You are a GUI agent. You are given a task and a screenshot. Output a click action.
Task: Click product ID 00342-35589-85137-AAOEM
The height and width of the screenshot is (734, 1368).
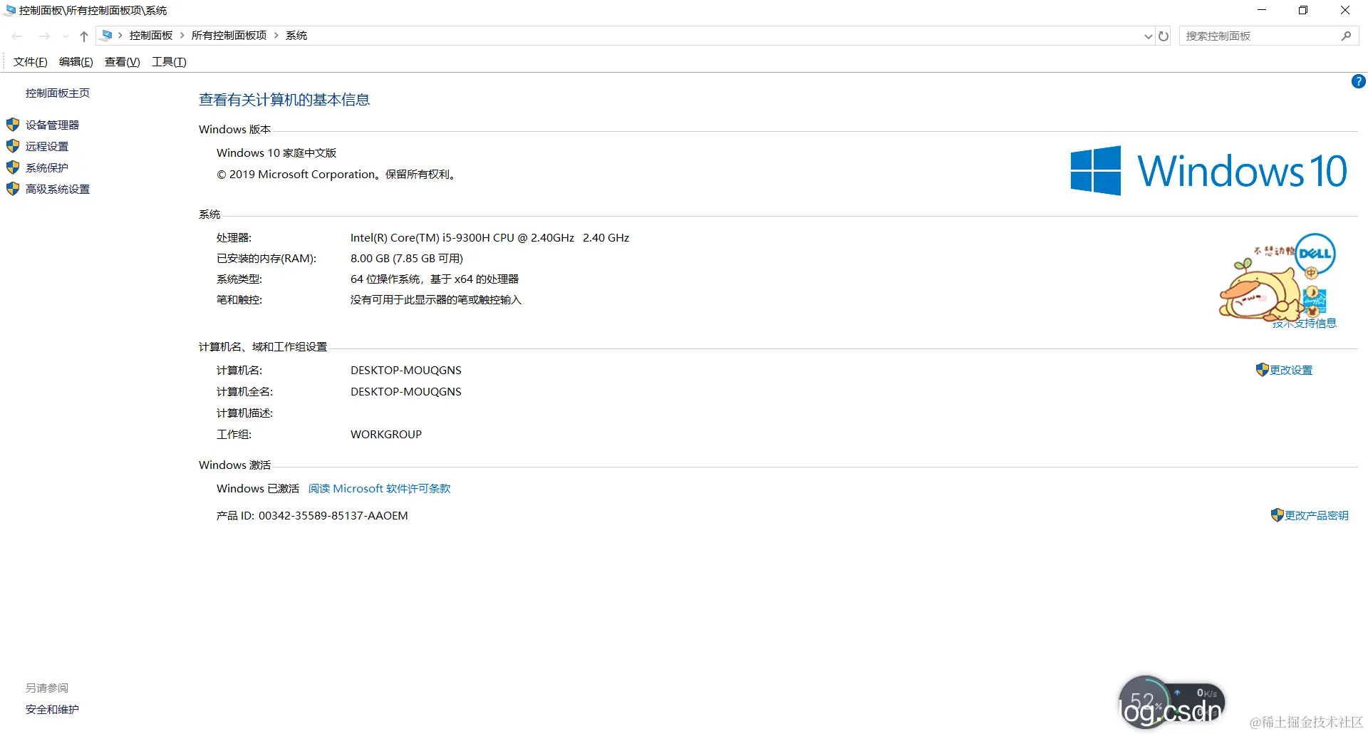tap(333, 516)
